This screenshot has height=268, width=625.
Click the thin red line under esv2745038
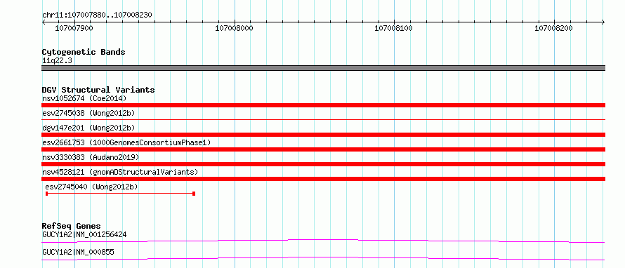323,119
